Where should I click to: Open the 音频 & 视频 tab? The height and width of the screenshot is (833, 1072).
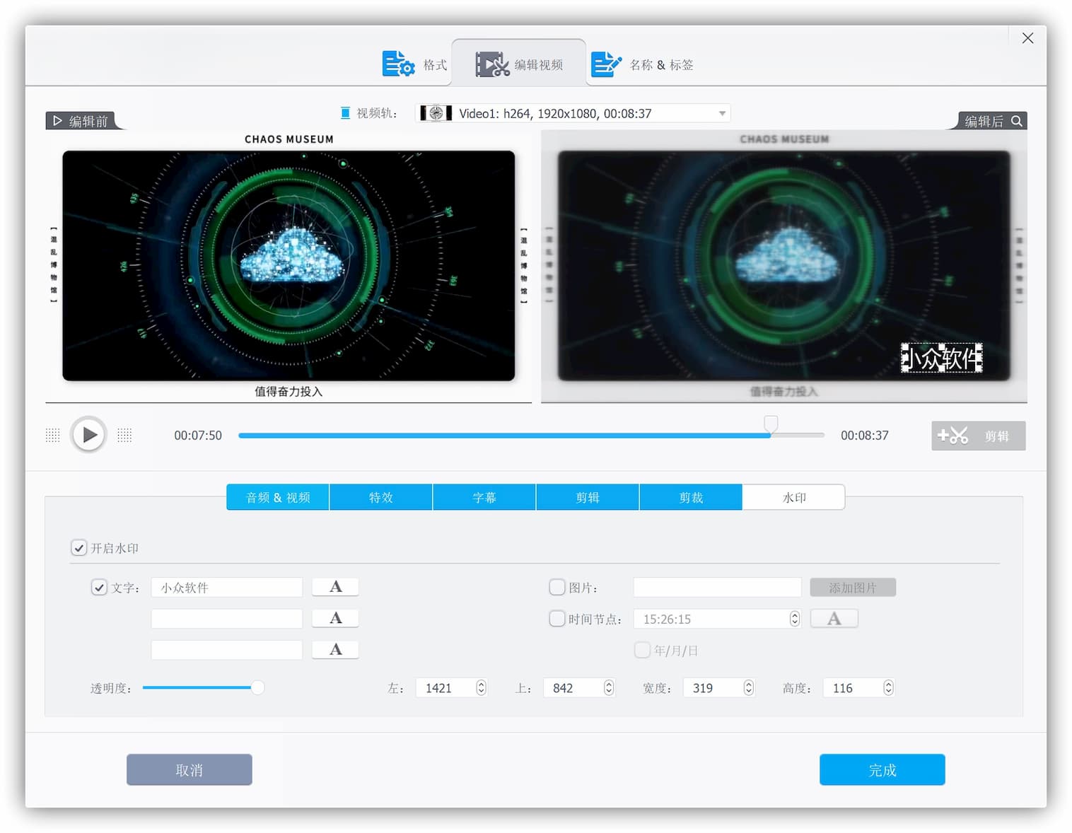278,497
